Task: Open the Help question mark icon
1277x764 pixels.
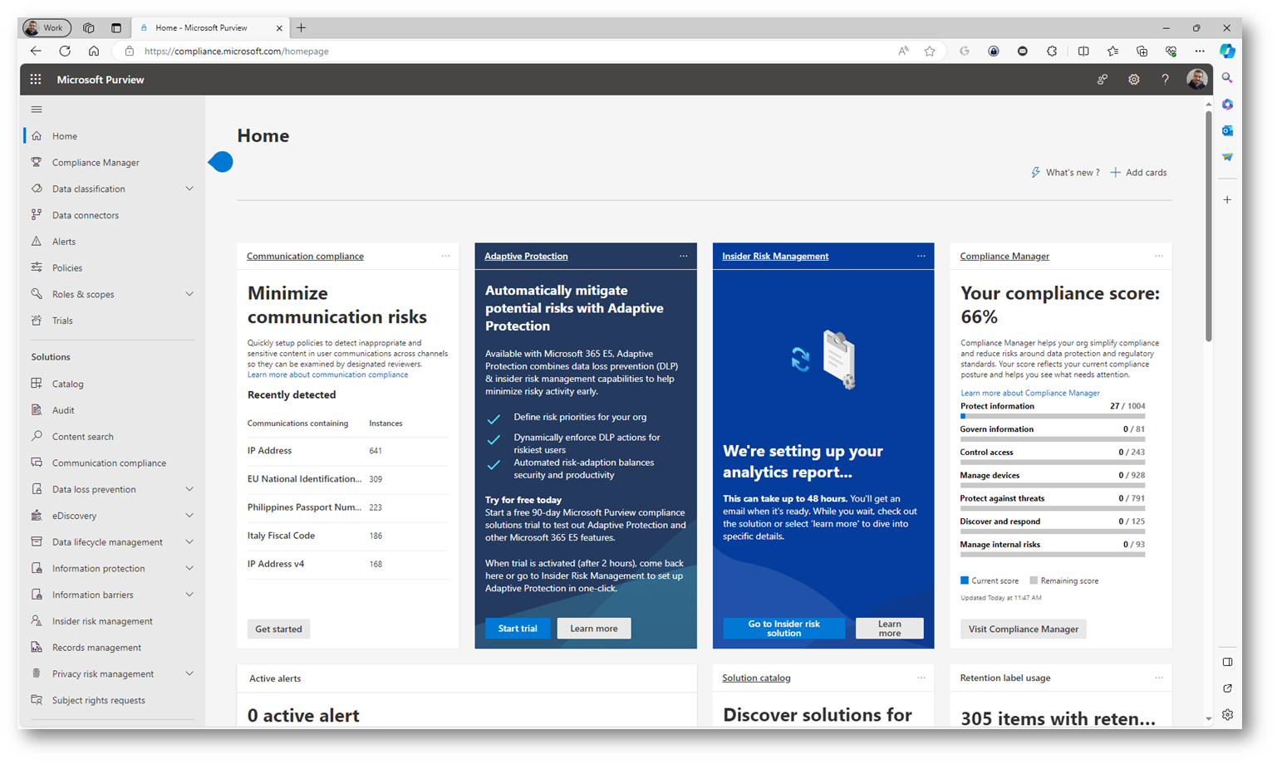Action: coord(1165,80)
